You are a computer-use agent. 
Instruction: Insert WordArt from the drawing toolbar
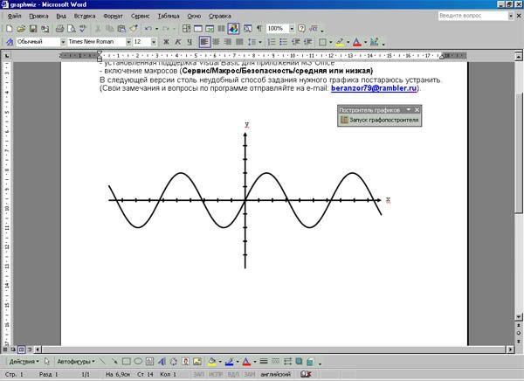pos(162,361)
